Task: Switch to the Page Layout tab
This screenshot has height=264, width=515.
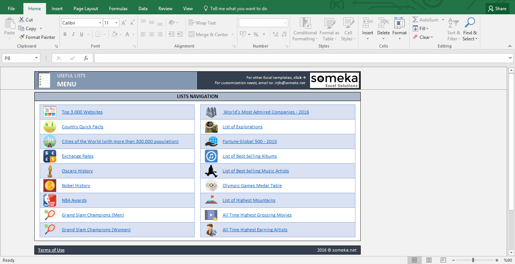Action: click(86, 8)
